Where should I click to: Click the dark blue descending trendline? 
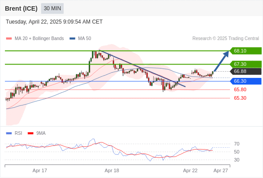tap(142, 69)
